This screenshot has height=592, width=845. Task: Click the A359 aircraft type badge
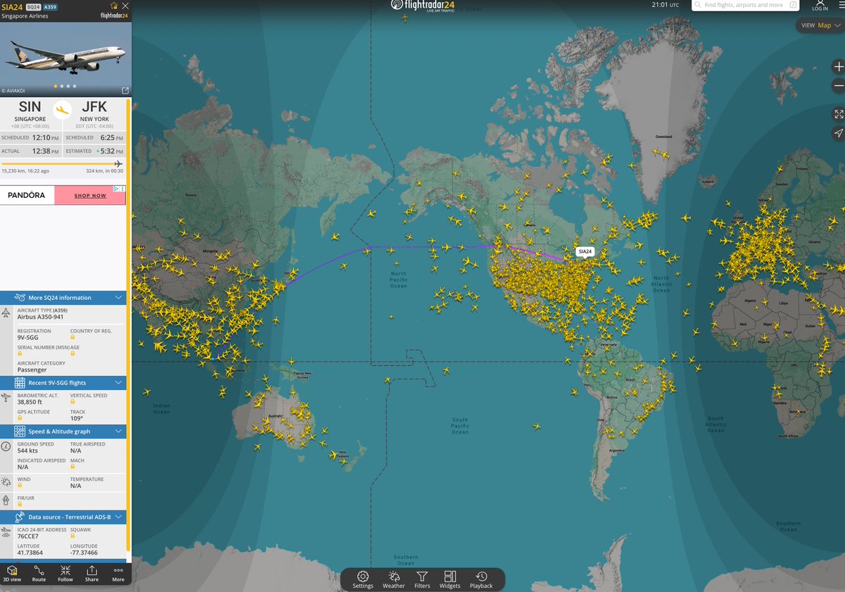50,6
